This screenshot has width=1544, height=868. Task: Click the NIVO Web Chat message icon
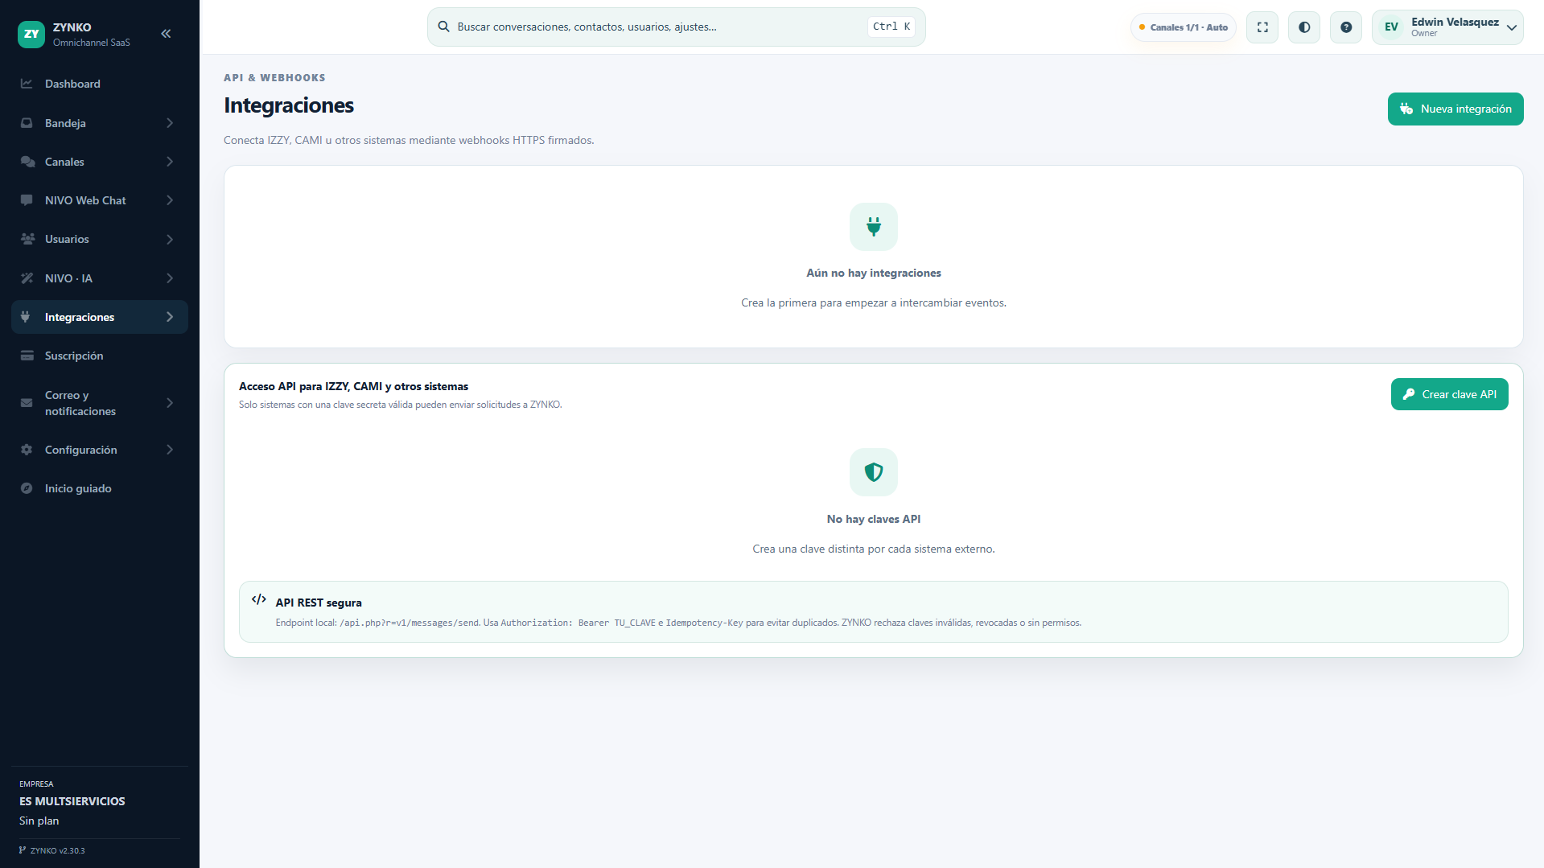tap(27, 200)
